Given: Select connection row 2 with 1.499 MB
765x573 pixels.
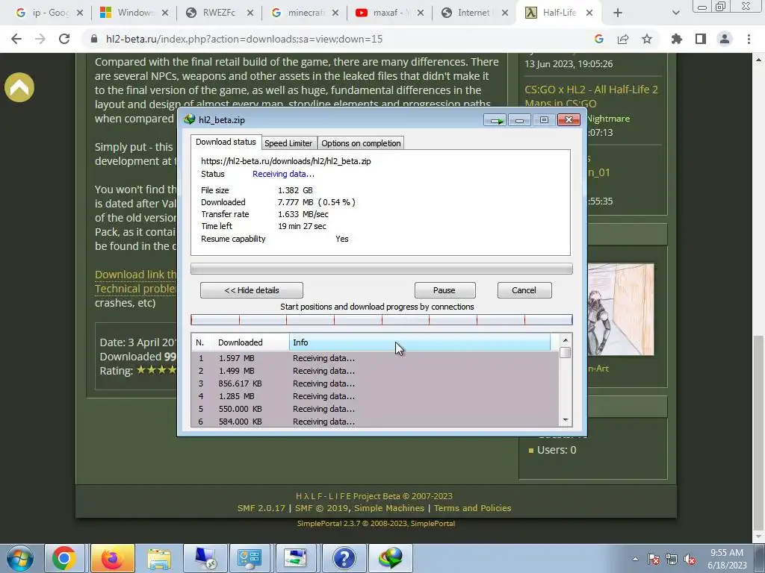Looking at the screenshot, I should click(x=375, y=371).
